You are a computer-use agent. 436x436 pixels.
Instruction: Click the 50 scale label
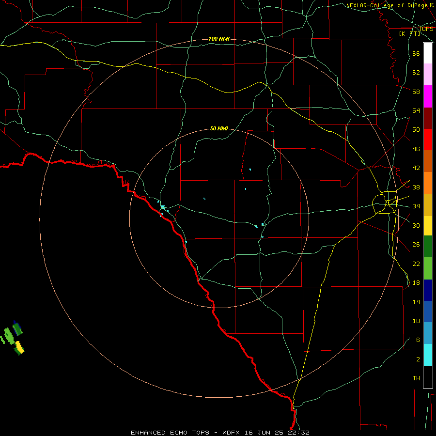(x=416, y=129)
